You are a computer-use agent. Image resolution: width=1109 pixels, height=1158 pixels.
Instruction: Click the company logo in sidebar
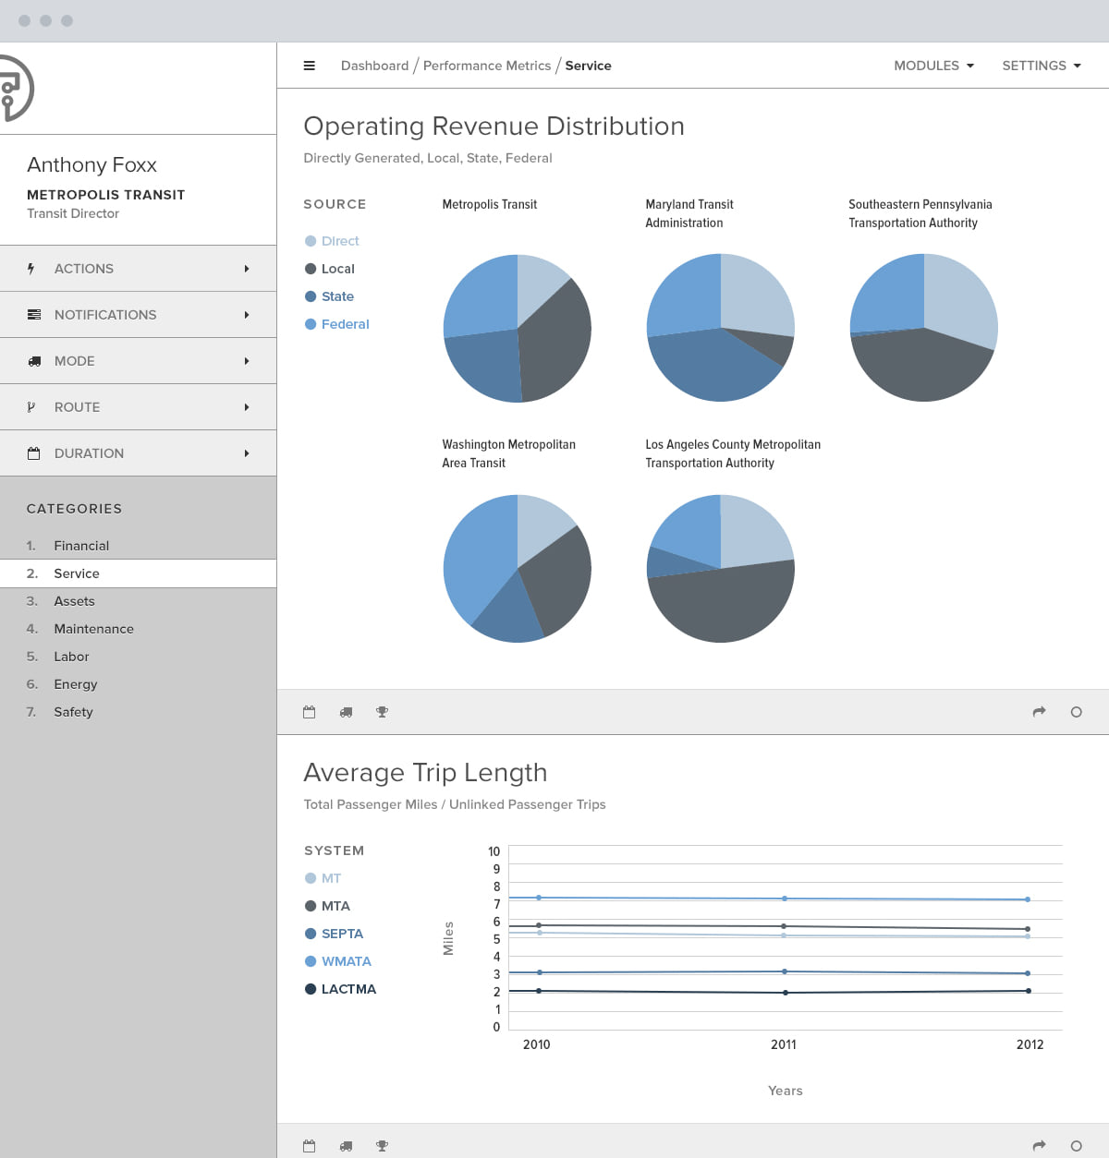[x=16, y=89]
